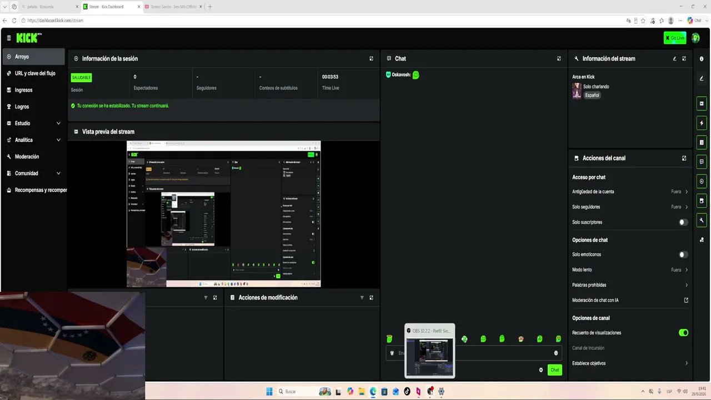711x400 pixels.
Task: Switch to the Búsqueda browser tab
Action: pos(49,7)
